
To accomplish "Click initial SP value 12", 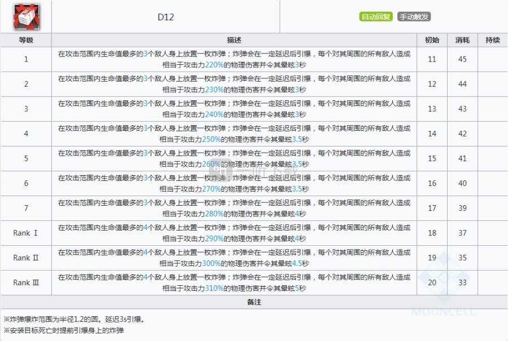I will click(x=432, y=84).
